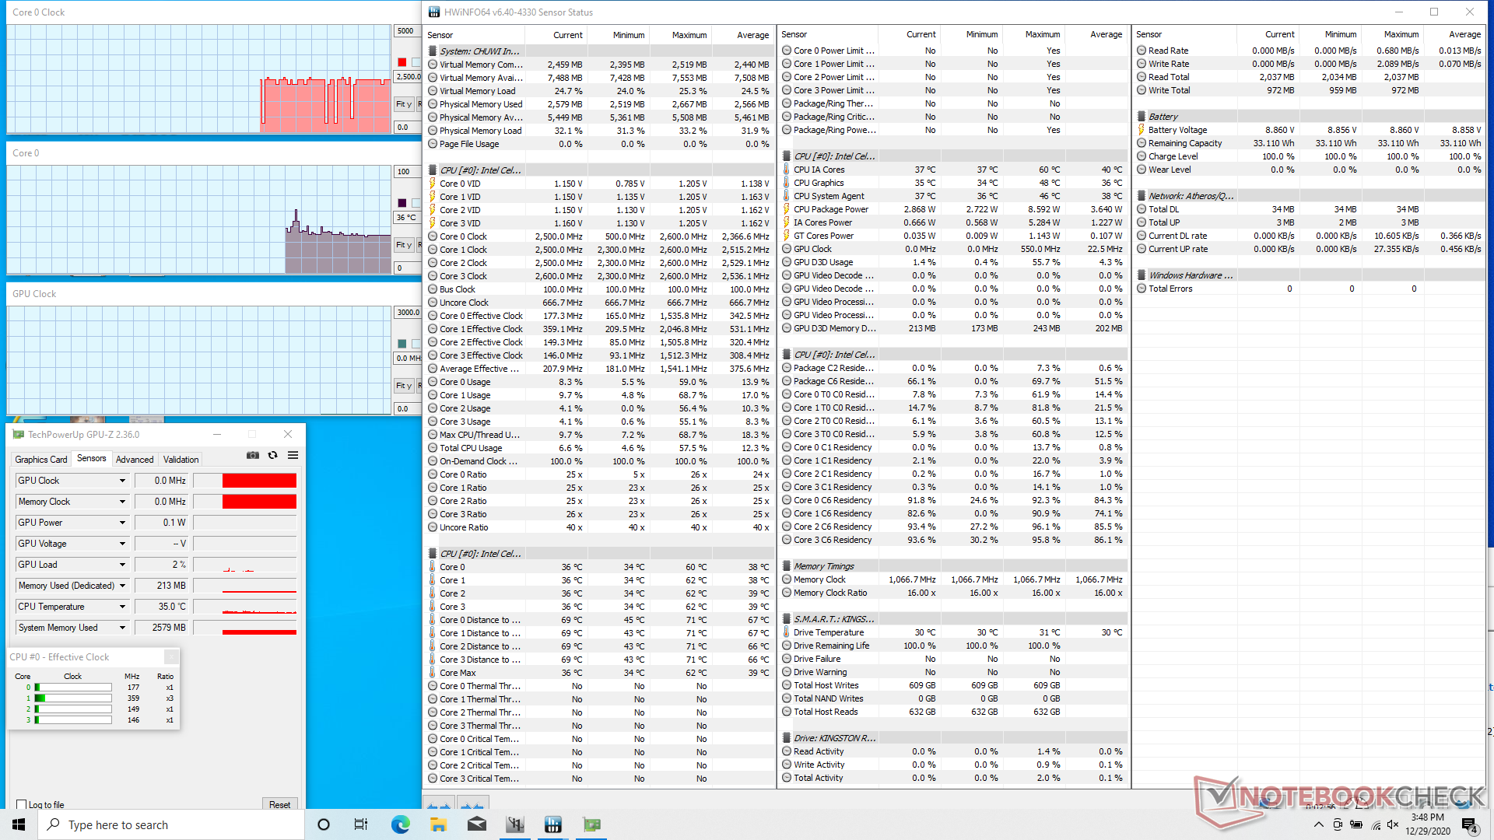Viewport: 1494px width, 840px height.
Task: Click the Reset button in GPU-Z
Action: (279, 804)
